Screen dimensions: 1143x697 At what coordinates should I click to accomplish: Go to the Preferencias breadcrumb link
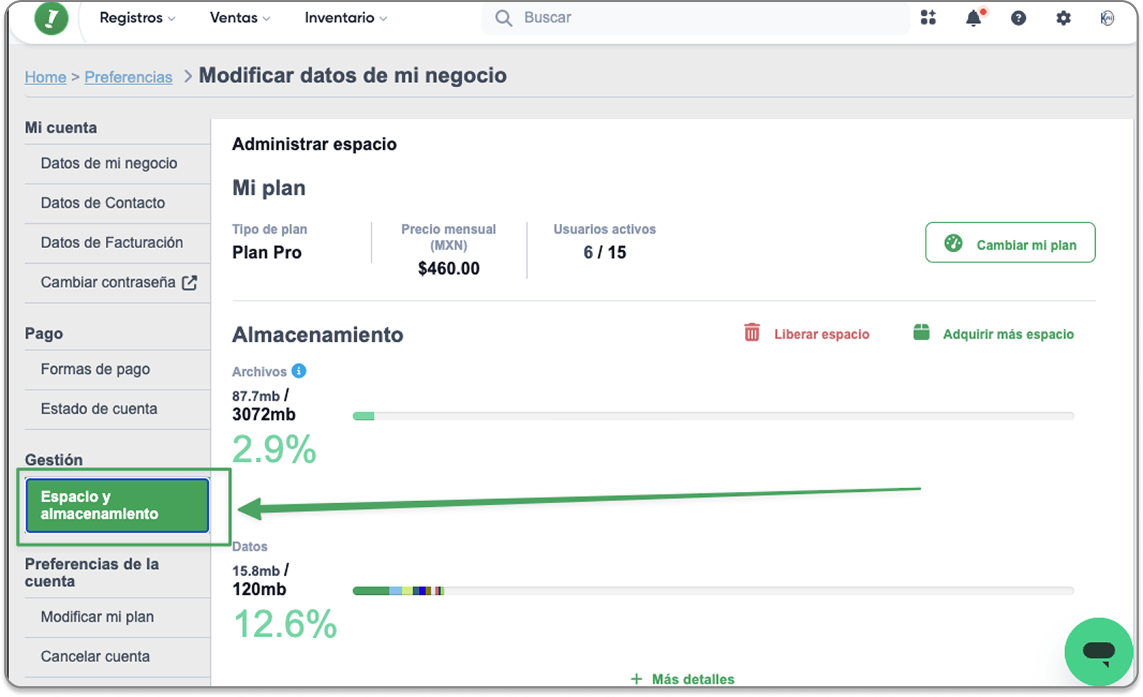pos(129,77)
